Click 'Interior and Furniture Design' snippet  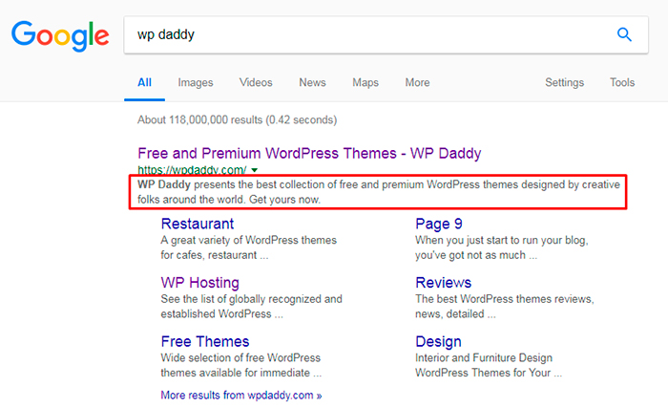coord(489,365)
